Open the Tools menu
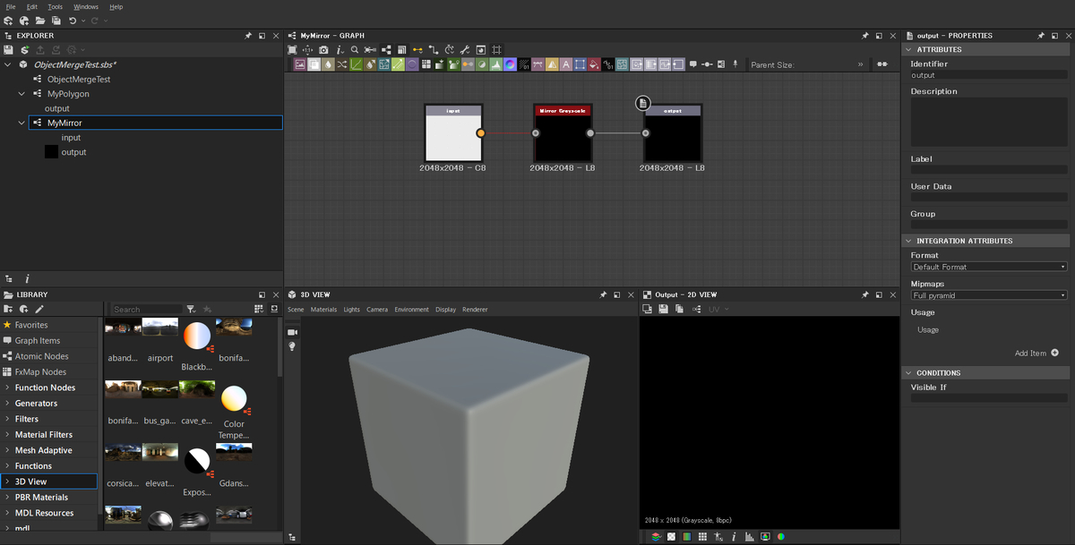 click(56, 6)
